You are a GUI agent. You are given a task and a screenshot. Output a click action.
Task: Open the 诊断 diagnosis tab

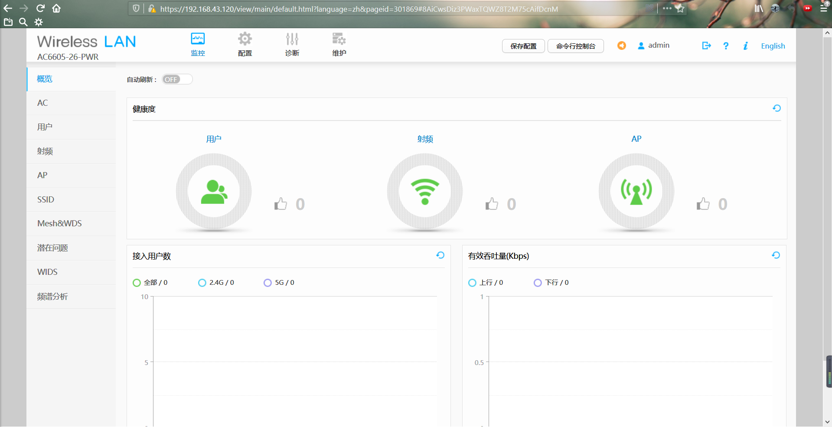point(292,45)
